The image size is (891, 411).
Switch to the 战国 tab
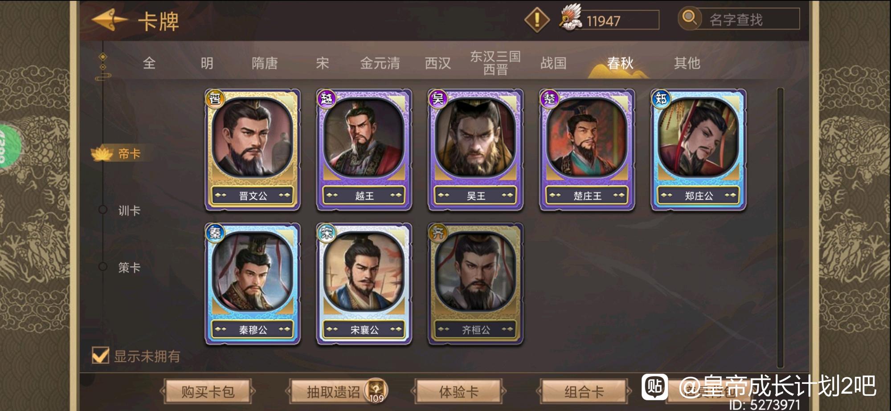553,63
